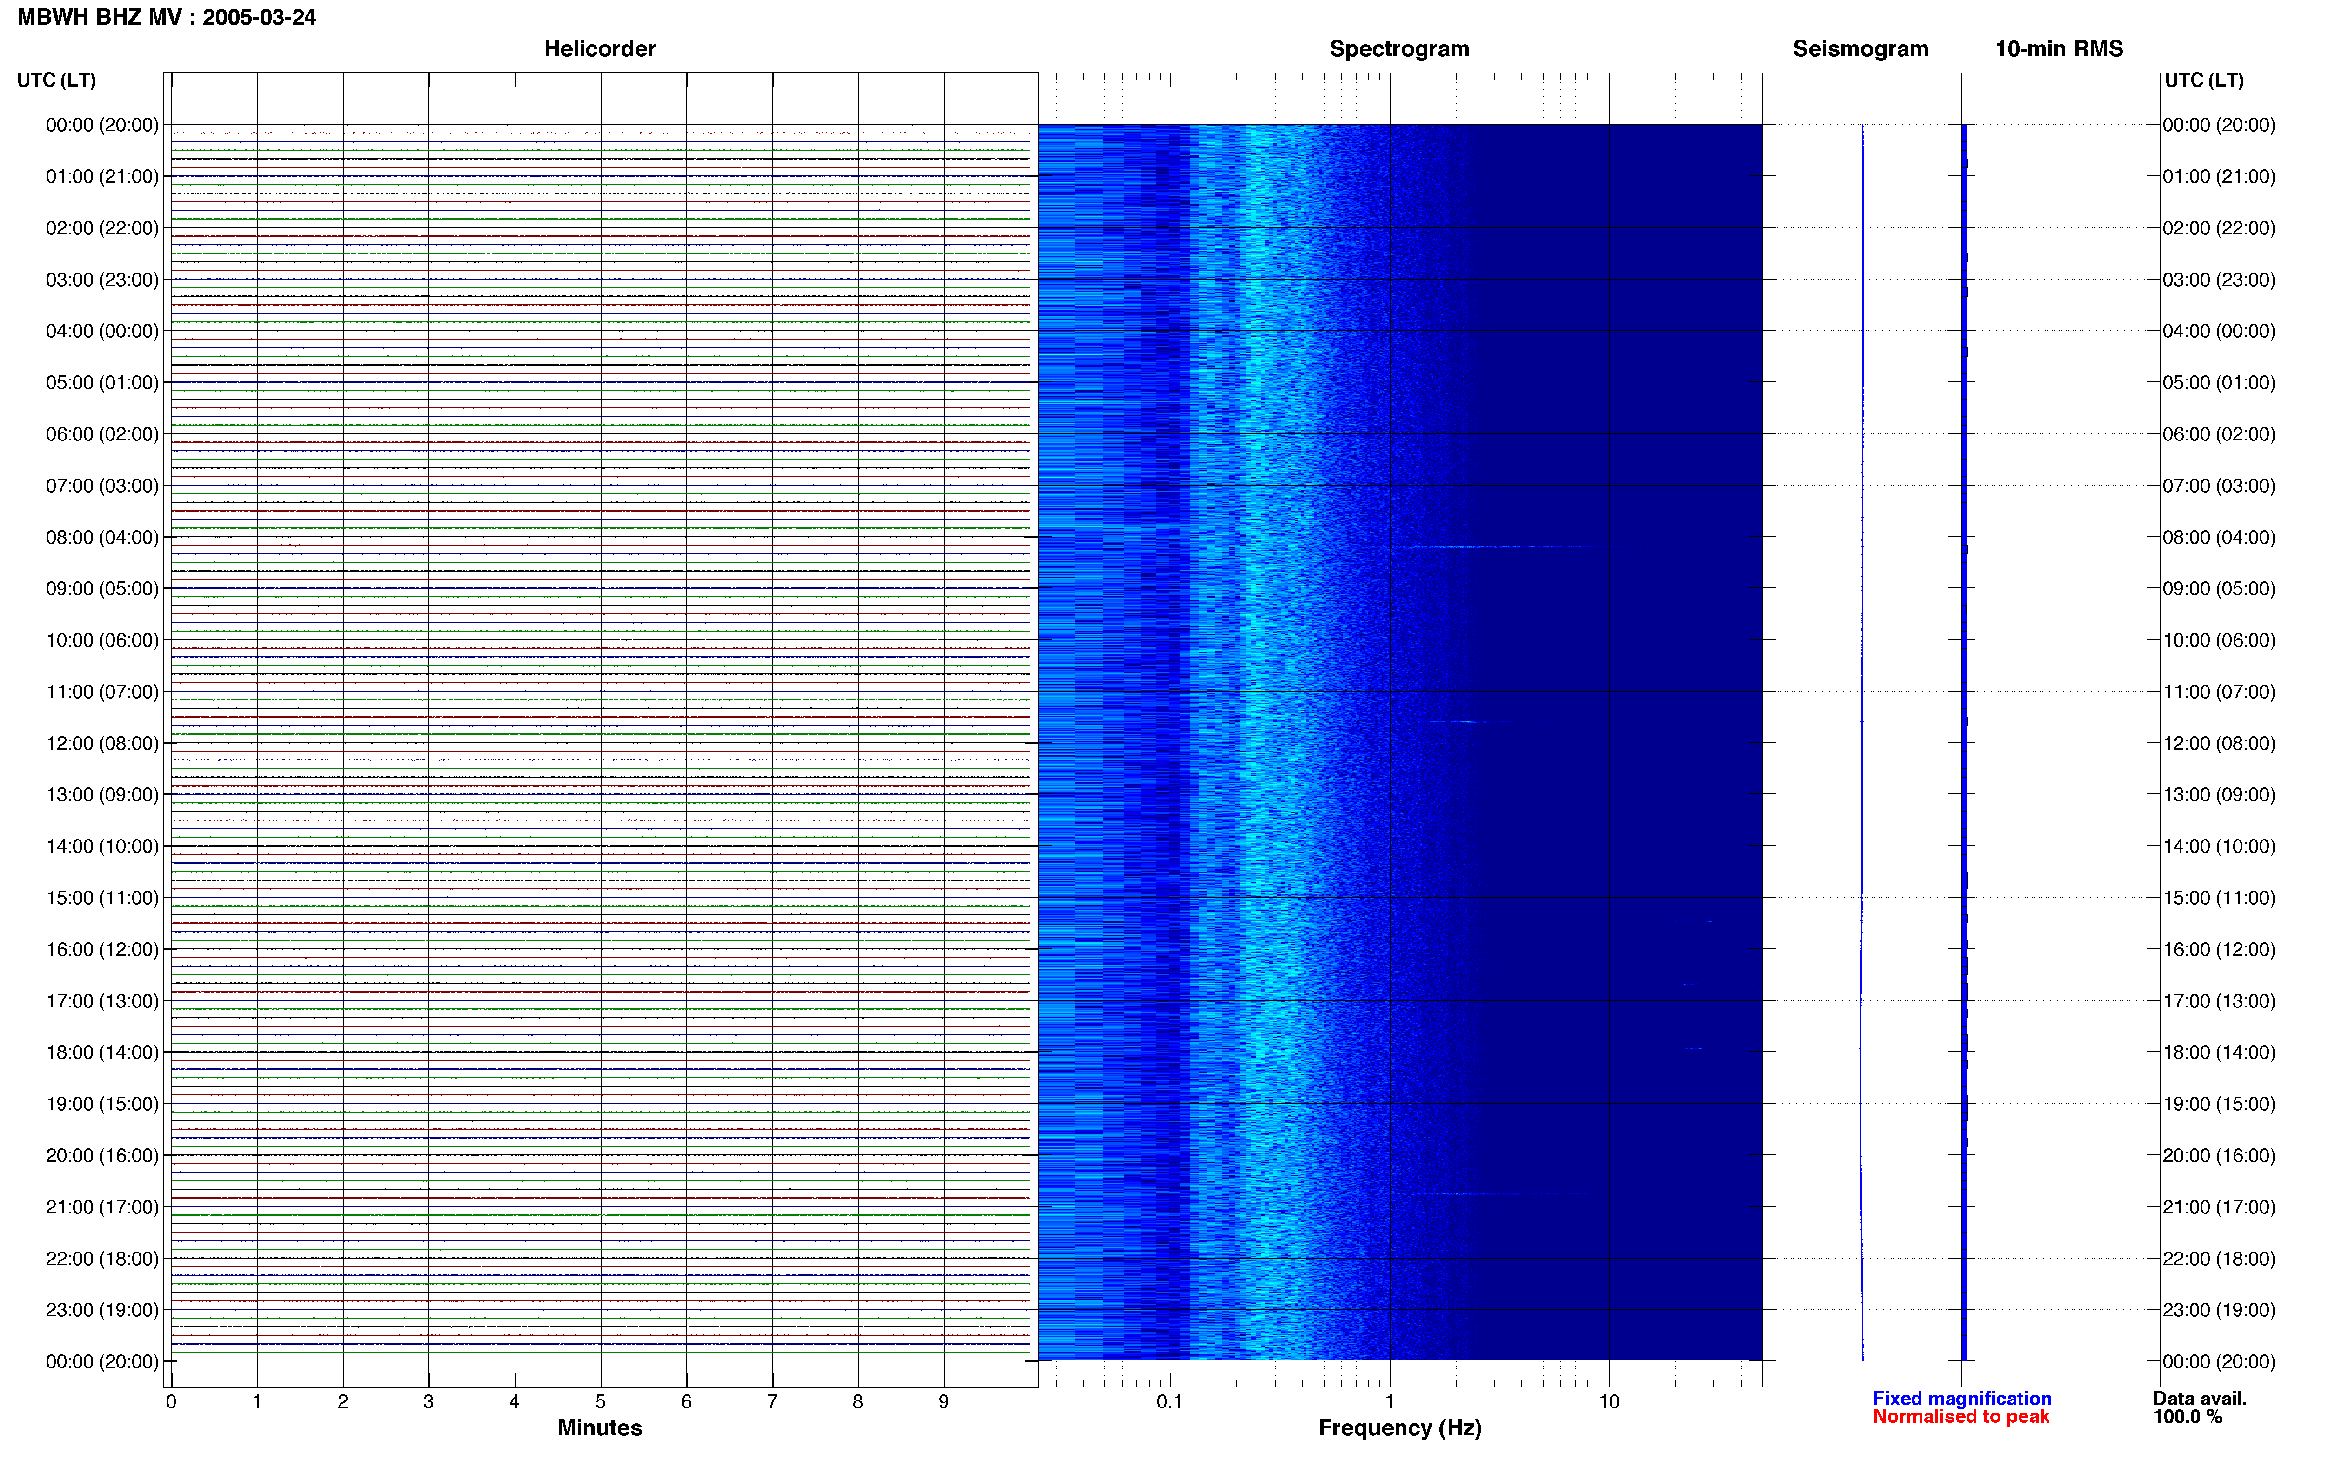Click the 5 tick on the Minutes axis
Screen dimensions: 2335x1460
coord(601,1401)
